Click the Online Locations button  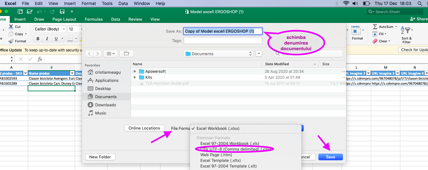pos(144,128)
